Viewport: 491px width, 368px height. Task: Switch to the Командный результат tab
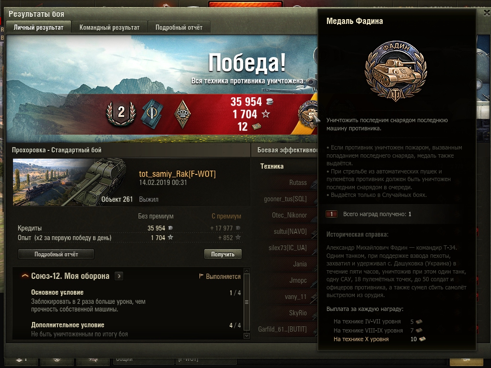pos(109,27)
